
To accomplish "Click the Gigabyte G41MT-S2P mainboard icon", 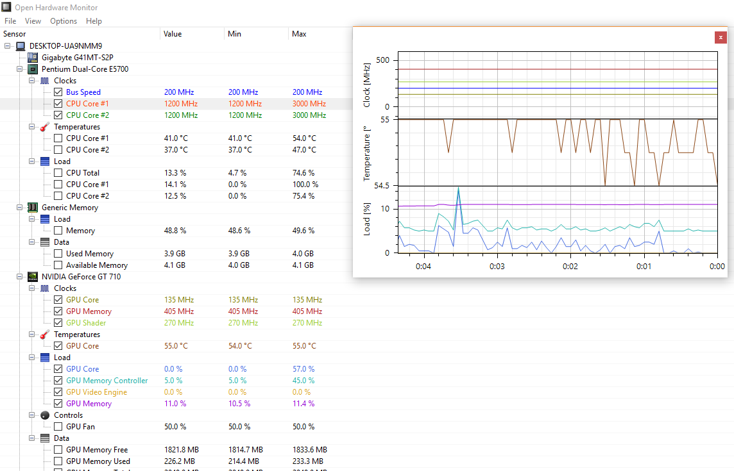I will point(32,58).
